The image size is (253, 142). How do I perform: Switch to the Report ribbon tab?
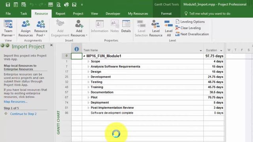pos(60,13)
